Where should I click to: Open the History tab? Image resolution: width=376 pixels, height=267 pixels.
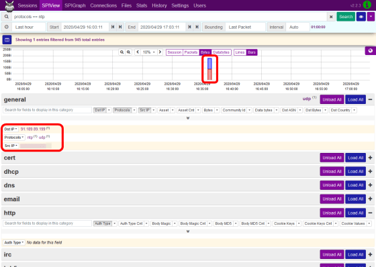[159, 5]
